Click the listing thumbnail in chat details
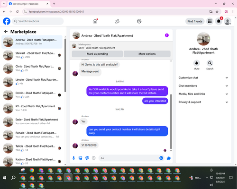Image resolution: width=237 pixels, height=189 pixels. point(203,39)
